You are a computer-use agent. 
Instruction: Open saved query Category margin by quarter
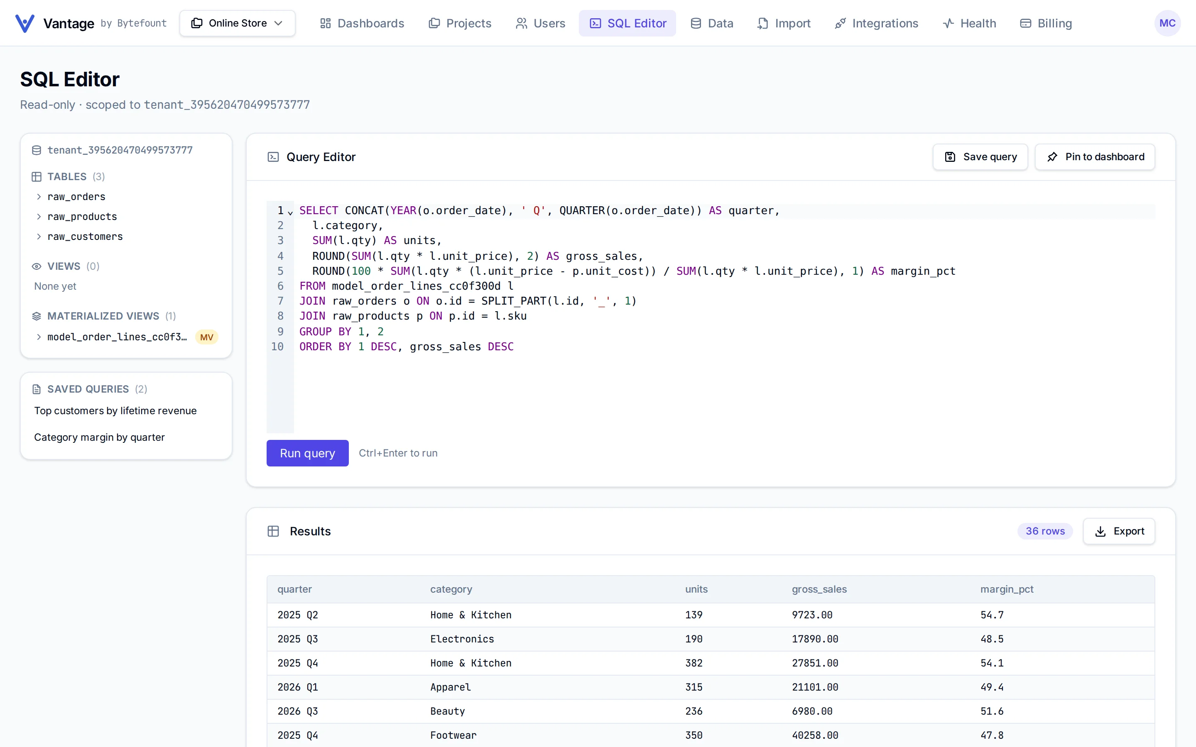(99, 437)
